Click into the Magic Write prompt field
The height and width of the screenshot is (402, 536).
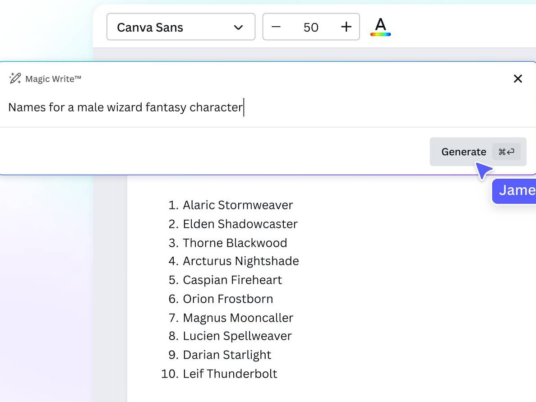[268, 107]
